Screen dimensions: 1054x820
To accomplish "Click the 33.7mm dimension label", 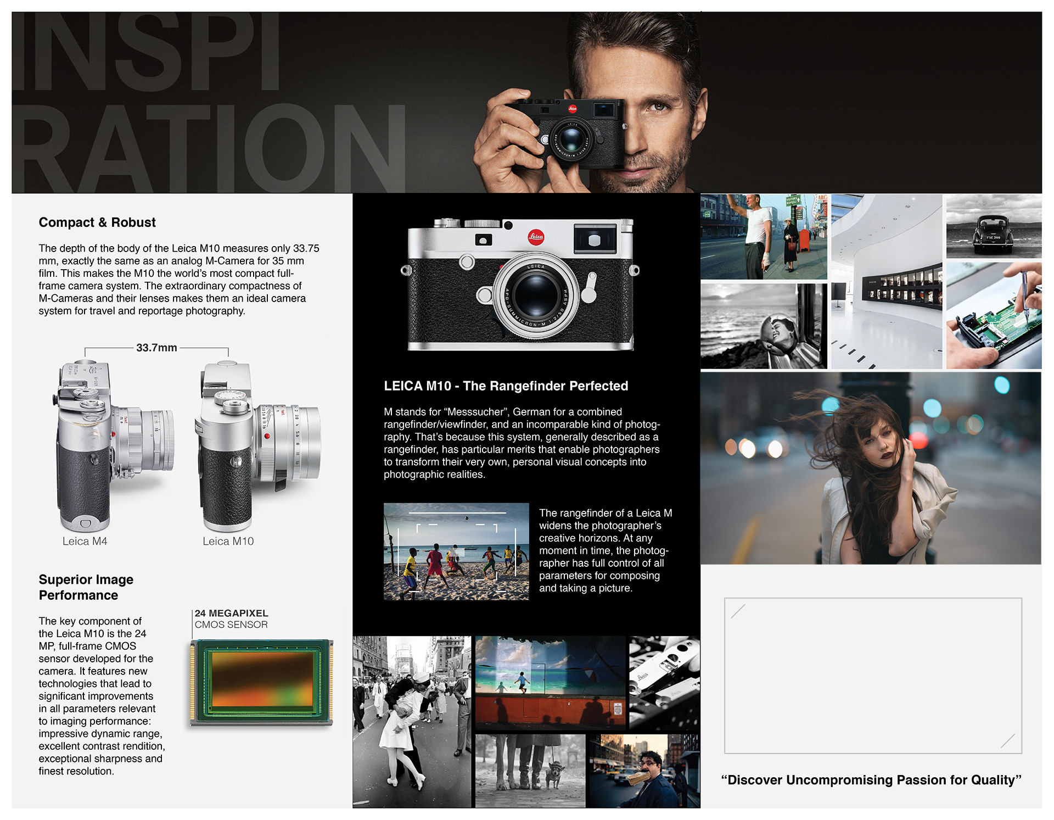I will tap(156, 348).
